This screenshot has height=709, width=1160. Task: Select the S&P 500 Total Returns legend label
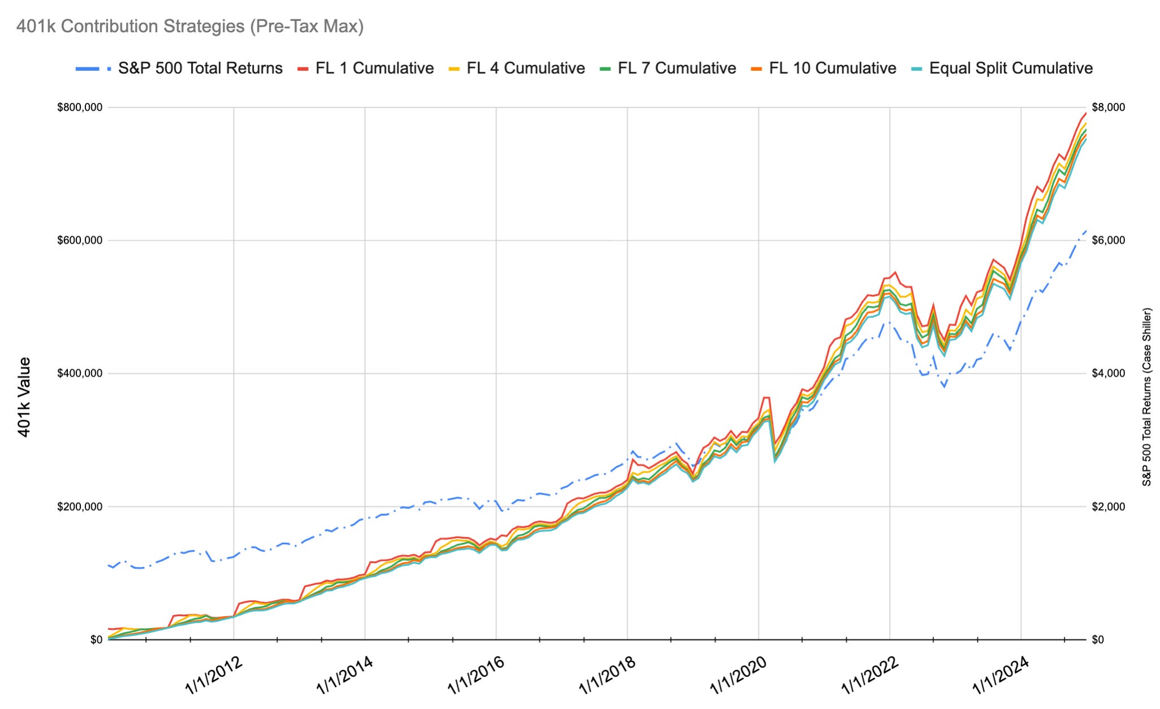200,68
